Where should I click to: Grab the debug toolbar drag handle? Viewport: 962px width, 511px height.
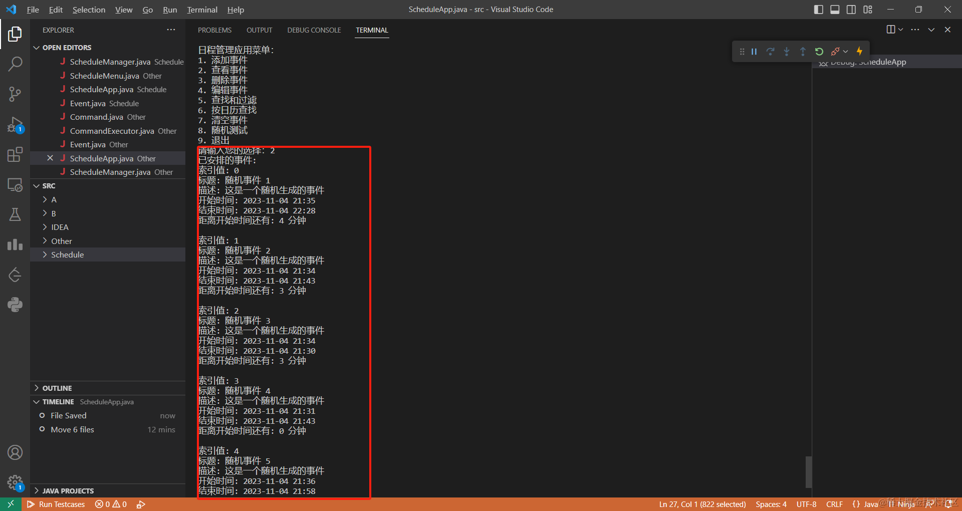pos(742,51)
